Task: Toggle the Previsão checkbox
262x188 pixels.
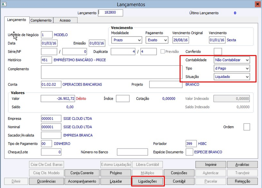Action: 162,52
